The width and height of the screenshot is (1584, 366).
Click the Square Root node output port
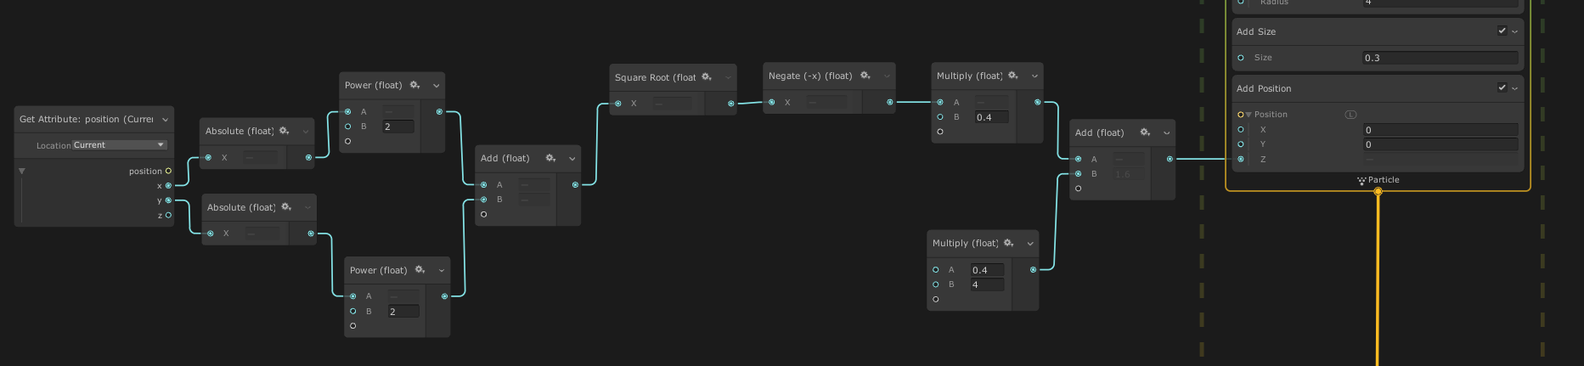(x=730, y=104)
